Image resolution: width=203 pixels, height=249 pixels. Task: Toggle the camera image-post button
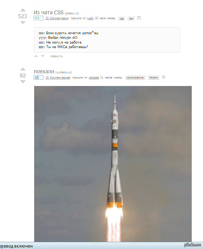[39, 77]
